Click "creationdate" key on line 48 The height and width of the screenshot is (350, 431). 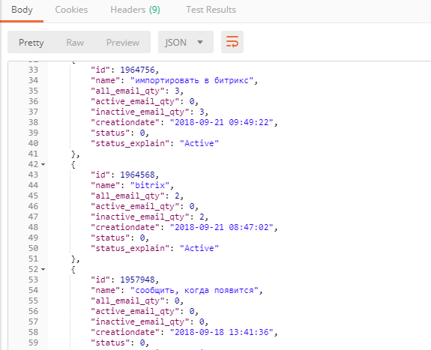point(125,227)
